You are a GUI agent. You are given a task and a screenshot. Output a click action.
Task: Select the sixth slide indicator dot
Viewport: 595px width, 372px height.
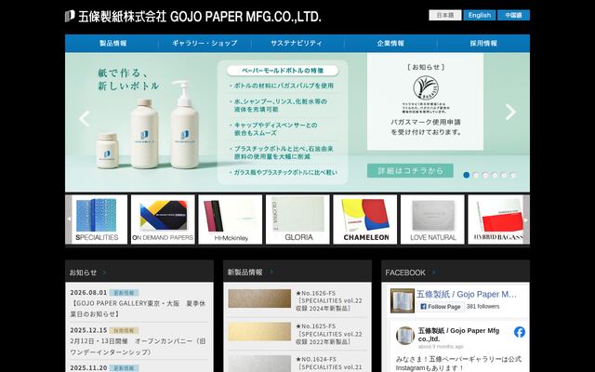point(513,175)
